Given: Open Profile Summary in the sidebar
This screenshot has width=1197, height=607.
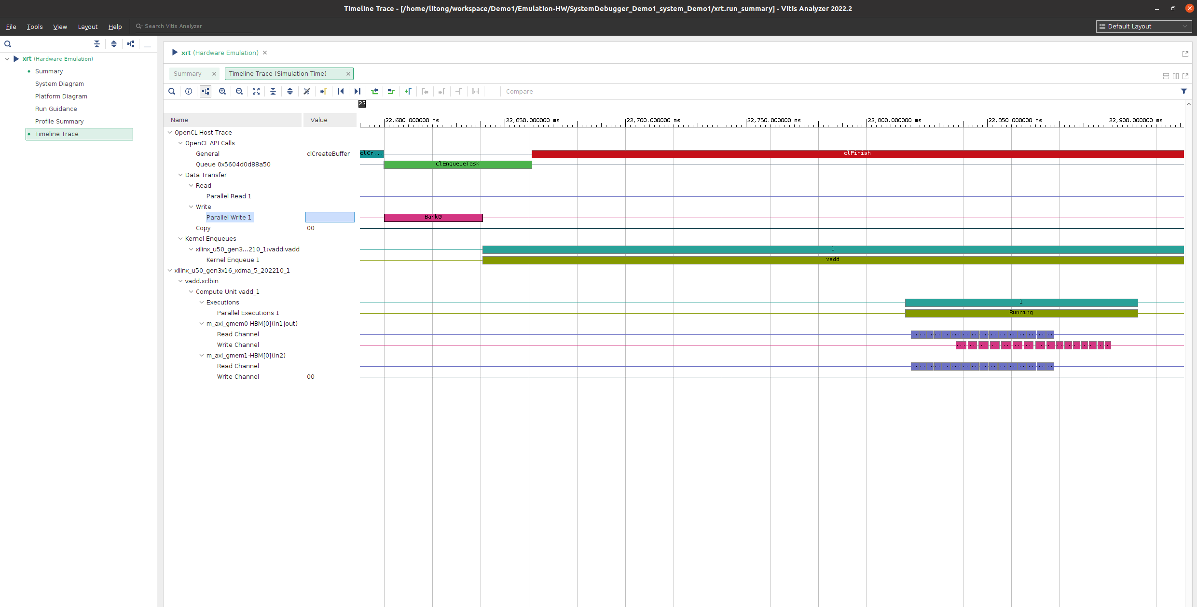Looking at the screenshot, I should [x=59, y=122].
